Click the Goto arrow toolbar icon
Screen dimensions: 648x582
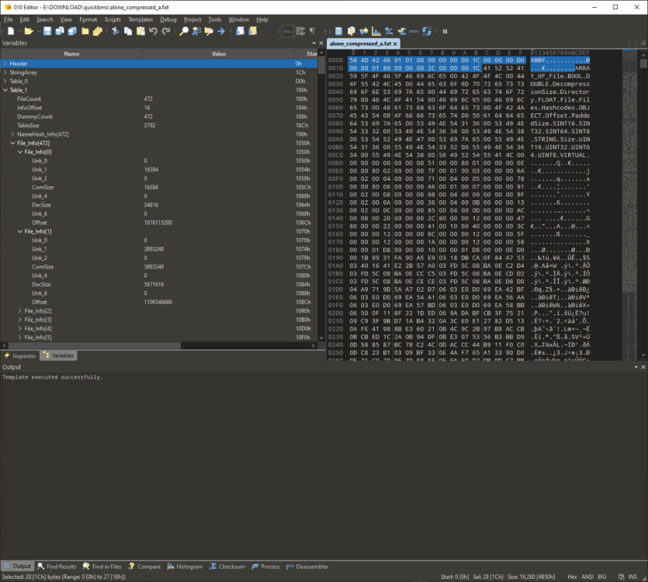pyautogui.click(x=221, y=31)
